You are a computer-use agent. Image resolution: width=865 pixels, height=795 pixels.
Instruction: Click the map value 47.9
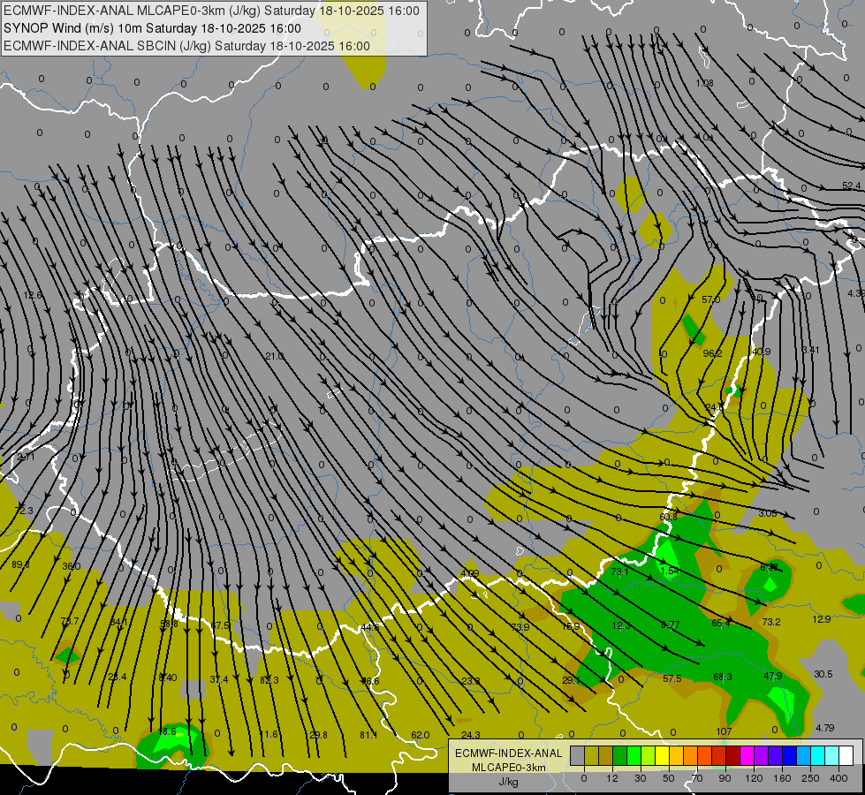(773, 676)
